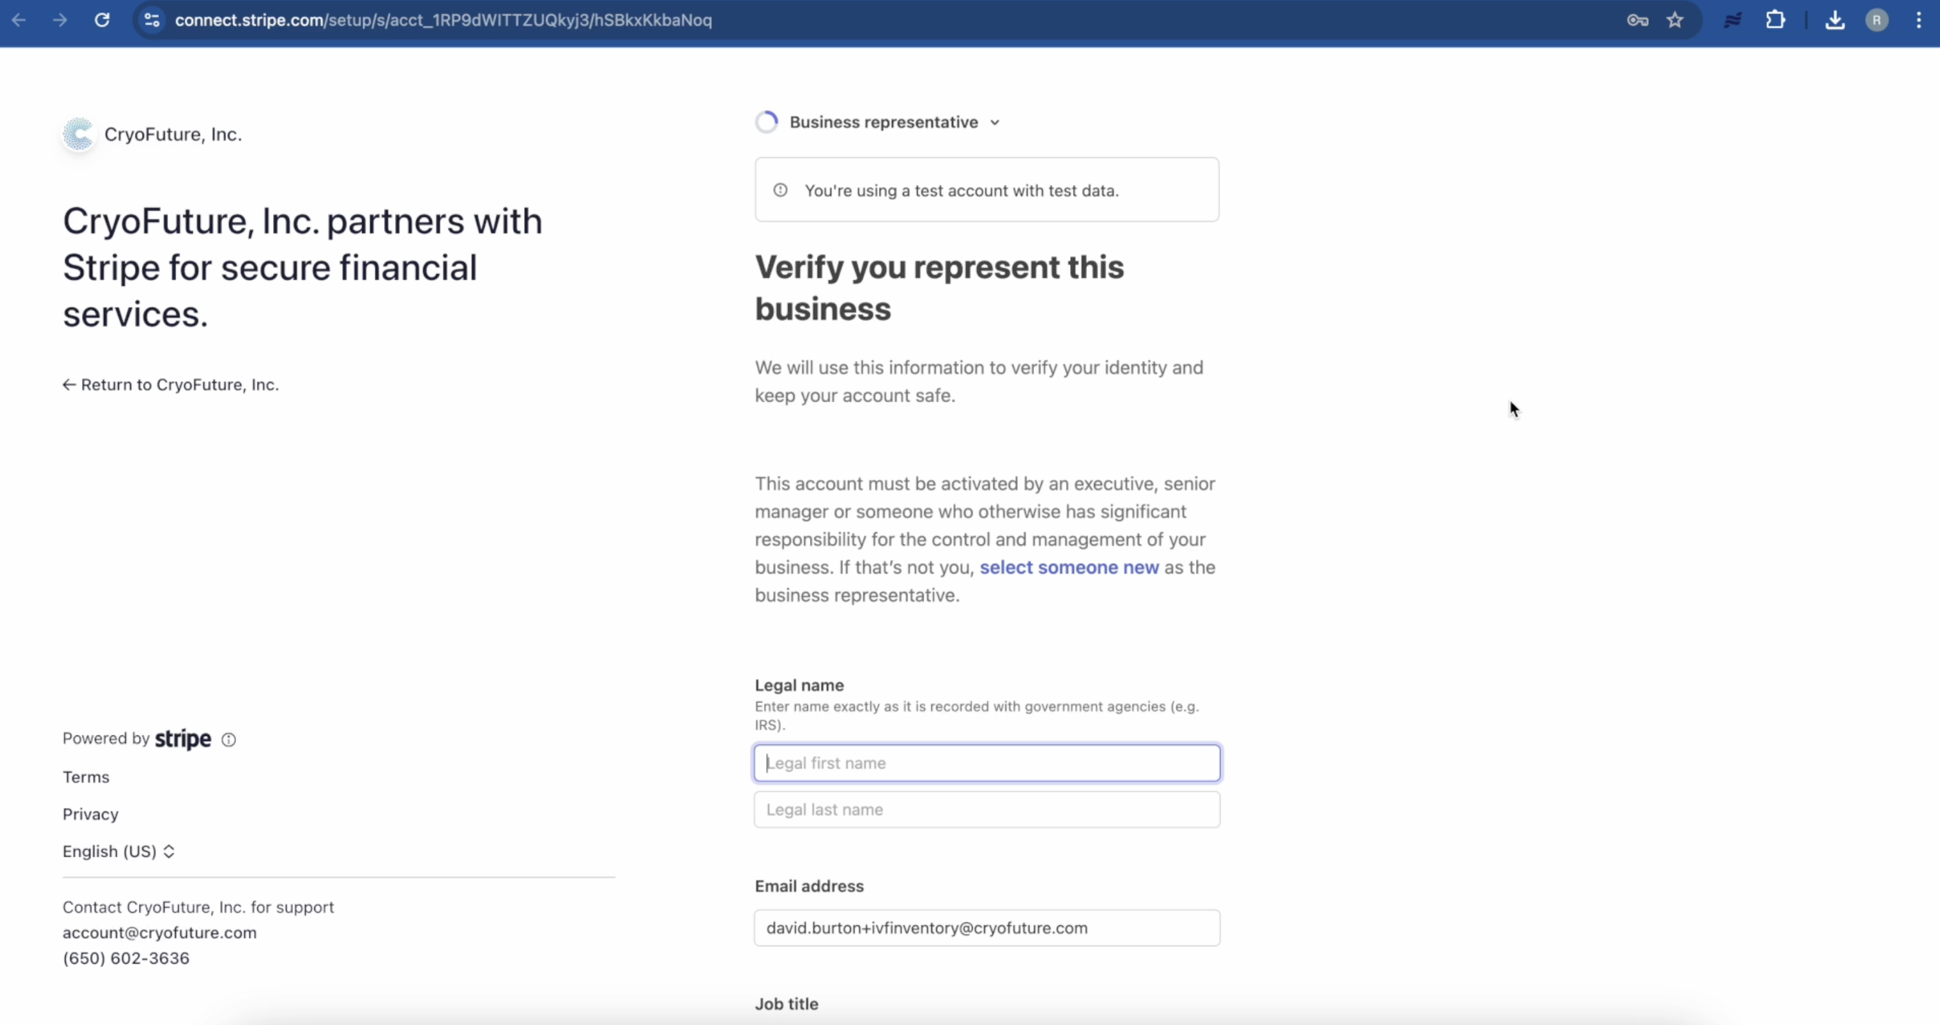1940x1025 pixels.
Task: Click the password key icon
Action: click(x=1637, y=21)
